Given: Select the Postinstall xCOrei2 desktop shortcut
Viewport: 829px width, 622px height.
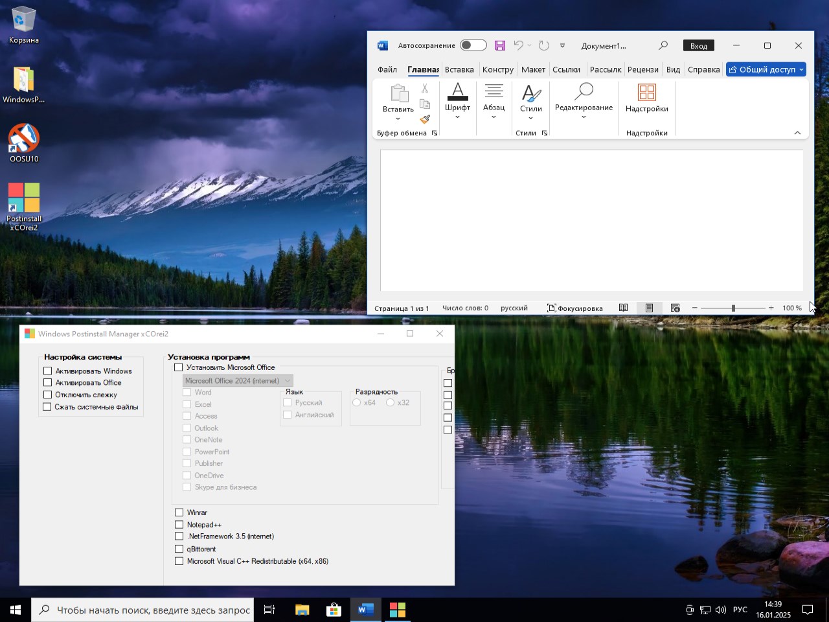Looking at the screenshot, I should pos(24,207).
